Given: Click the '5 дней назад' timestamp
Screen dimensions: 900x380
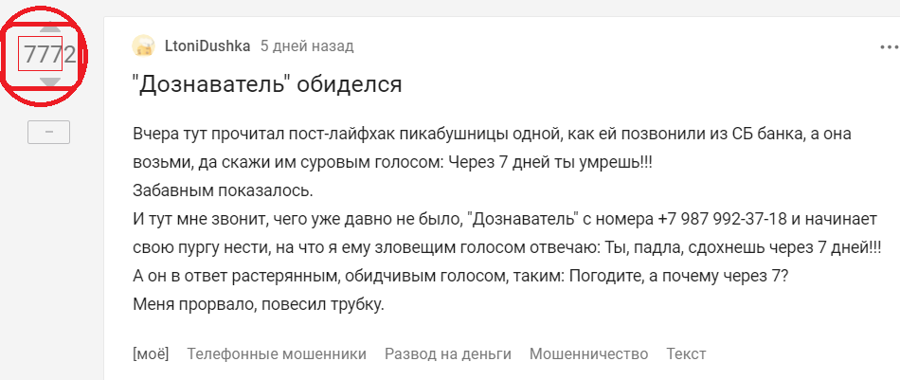Looking at the screenshot, I should point(306,45).
